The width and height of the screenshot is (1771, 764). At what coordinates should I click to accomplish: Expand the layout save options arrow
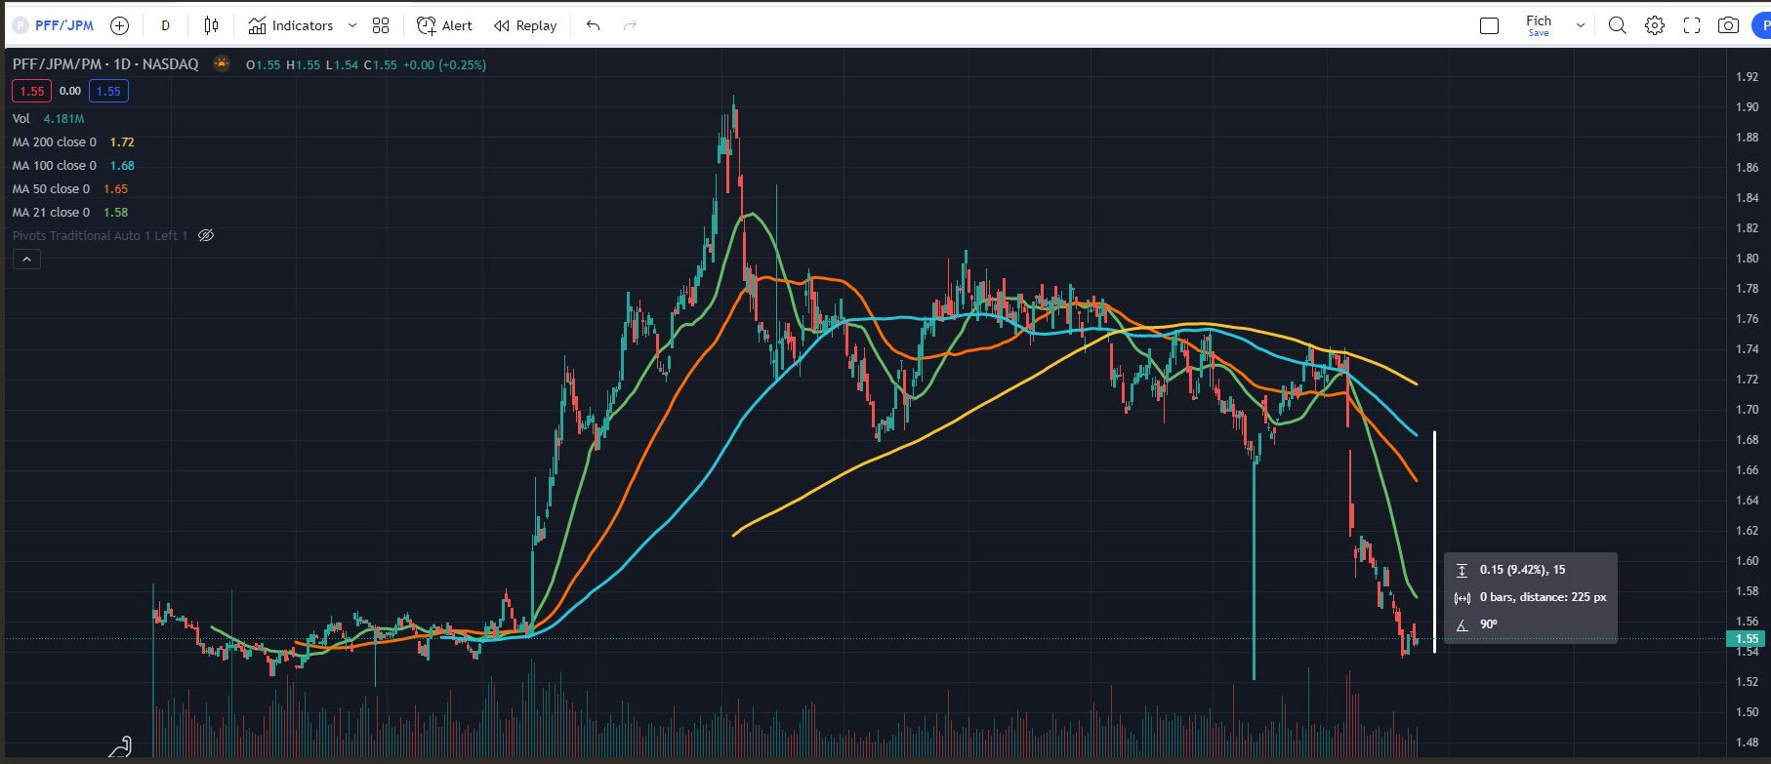click(1580, 25)
